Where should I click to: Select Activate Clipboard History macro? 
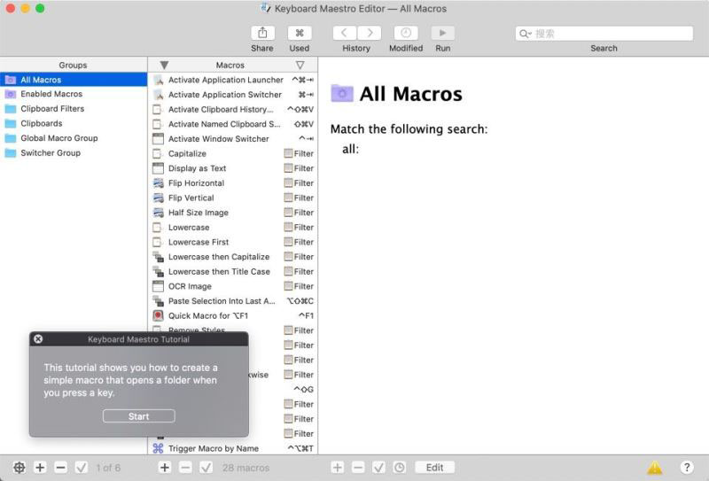233,110
